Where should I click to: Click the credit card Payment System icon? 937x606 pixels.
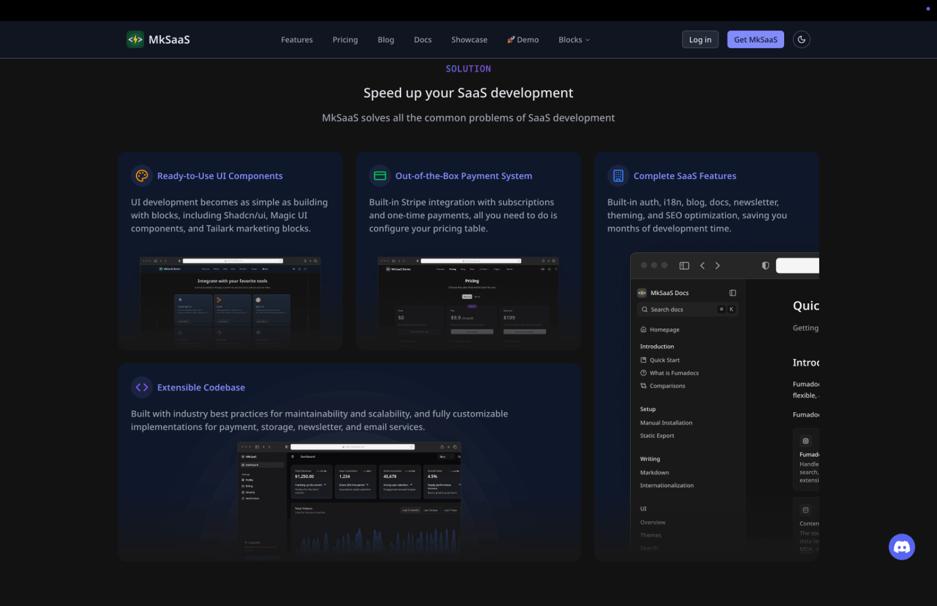point(380,176)
